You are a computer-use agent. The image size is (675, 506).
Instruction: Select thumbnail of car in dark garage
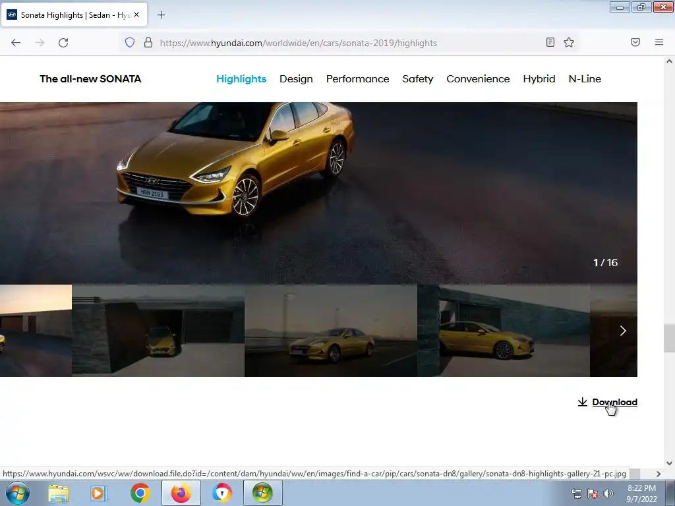158,331
